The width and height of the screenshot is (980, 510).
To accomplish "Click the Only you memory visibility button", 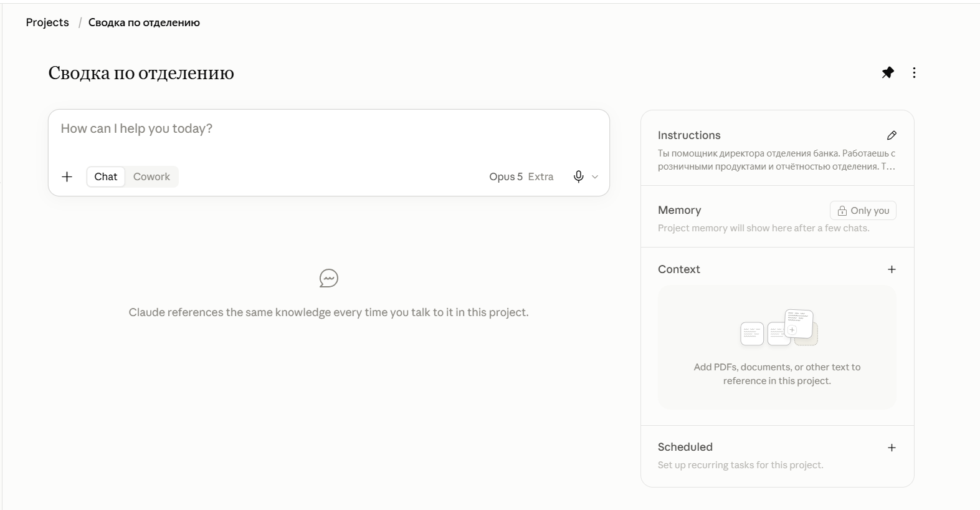I will pos(863,211).
